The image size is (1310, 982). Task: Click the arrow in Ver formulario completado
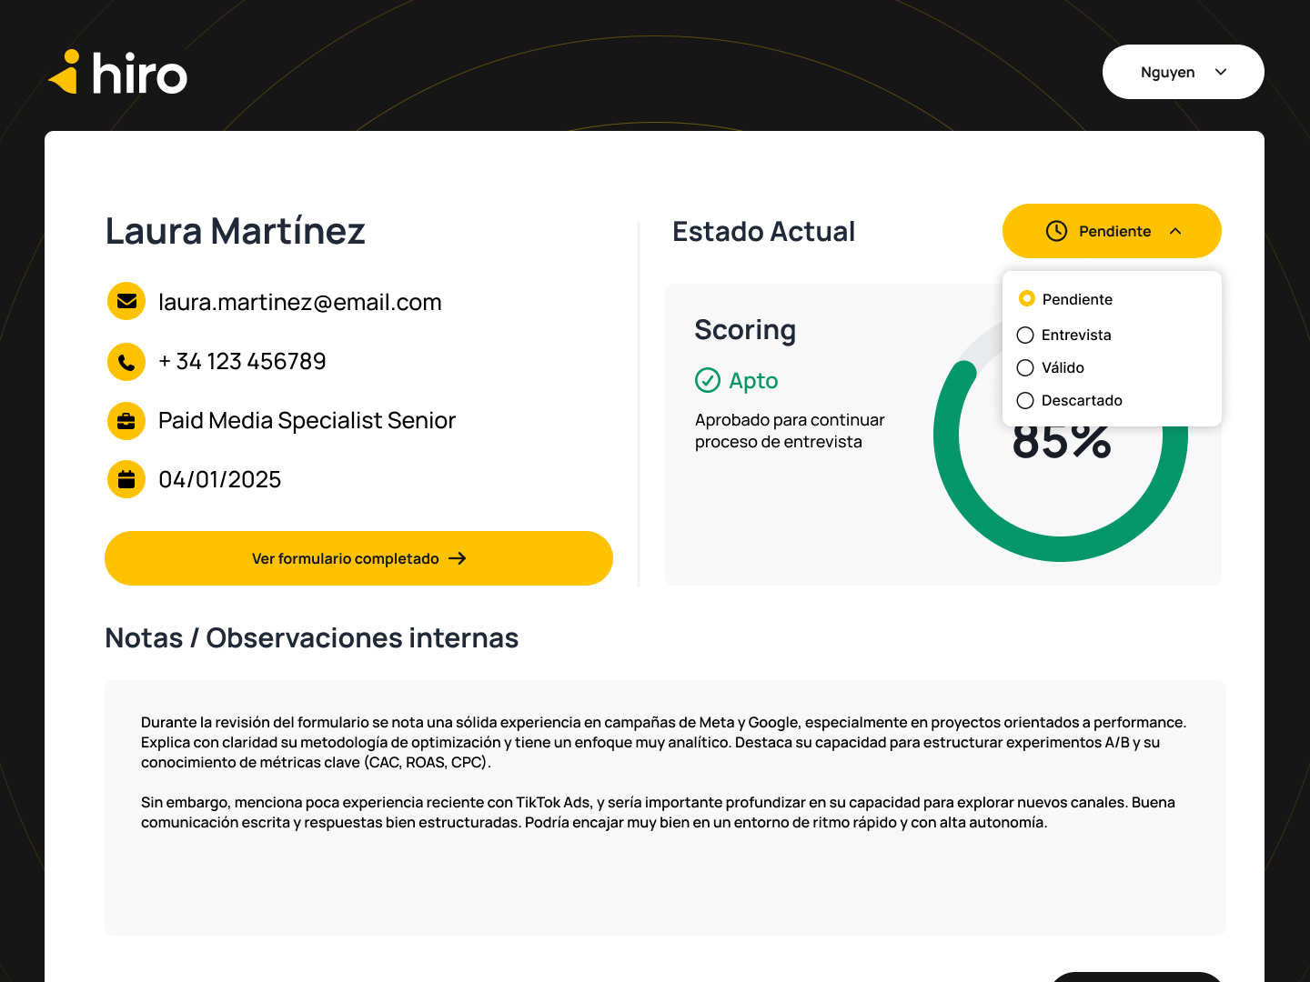point(458,558)
